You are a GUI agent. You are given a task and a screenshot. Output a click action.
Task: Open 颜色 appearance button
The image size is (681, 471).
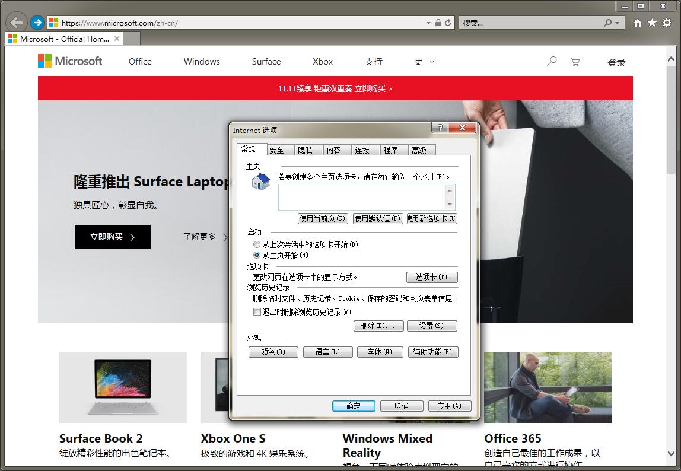coord(273,352)
